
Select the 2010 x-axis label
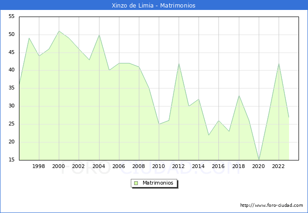point(159,166)
